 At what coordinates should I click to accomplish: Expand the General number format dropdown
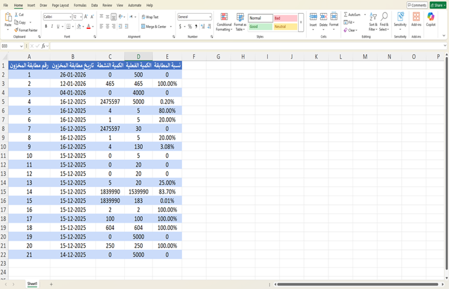tap(210, 17)
